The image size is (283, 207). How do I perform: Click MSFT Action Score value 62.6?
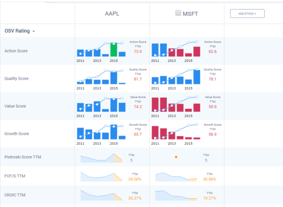[213, 51]
